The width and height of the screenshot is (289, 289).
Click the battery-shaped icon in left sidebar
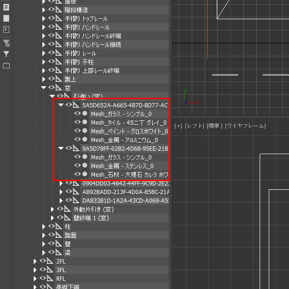6,66
